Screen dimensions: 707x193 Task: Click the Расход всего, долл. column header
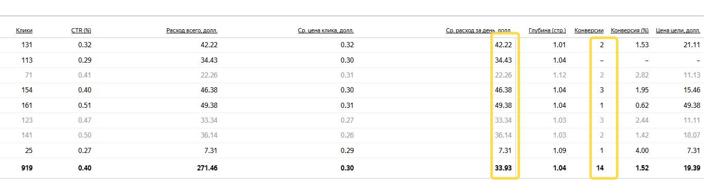point(192,30)
